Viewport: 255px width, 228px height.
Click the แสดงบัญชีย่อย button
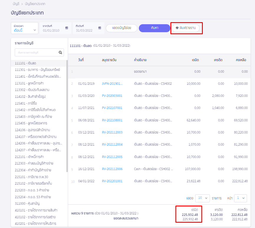pyautogui.click(x=122, y=28)
